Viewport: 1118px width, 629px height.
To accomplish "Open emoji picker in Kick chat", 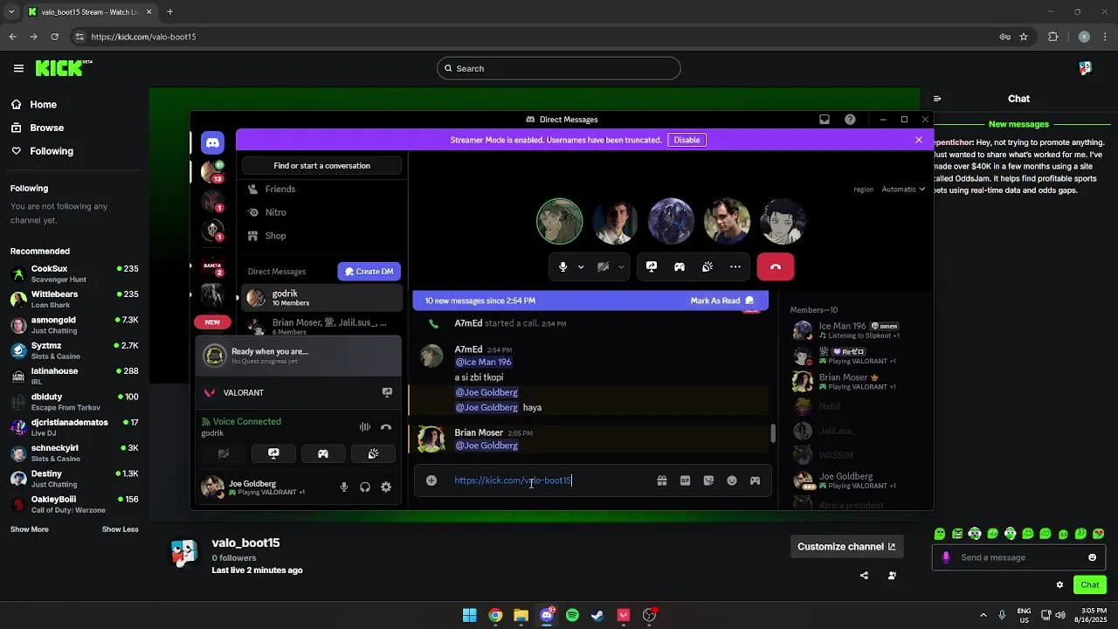I will click(x=1092, y=557).
